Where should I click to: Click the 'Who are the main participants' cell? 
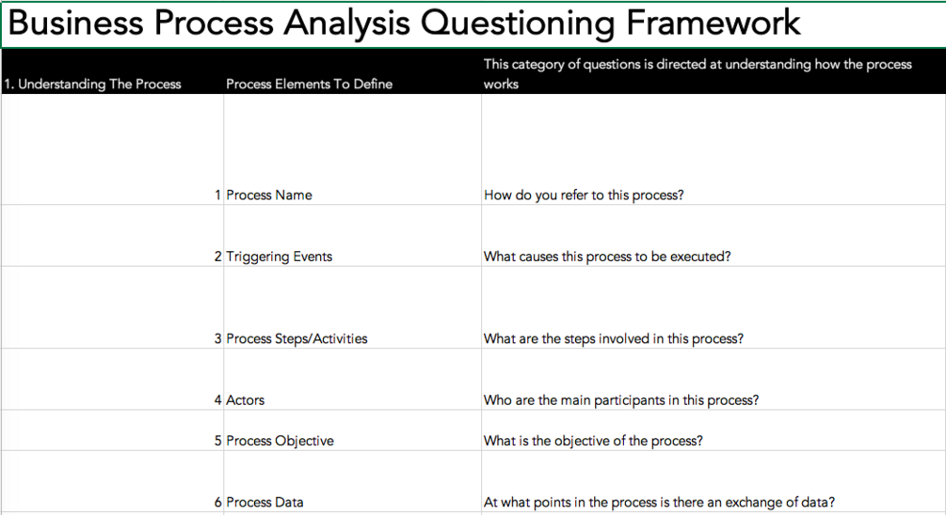tap(620, 399)
